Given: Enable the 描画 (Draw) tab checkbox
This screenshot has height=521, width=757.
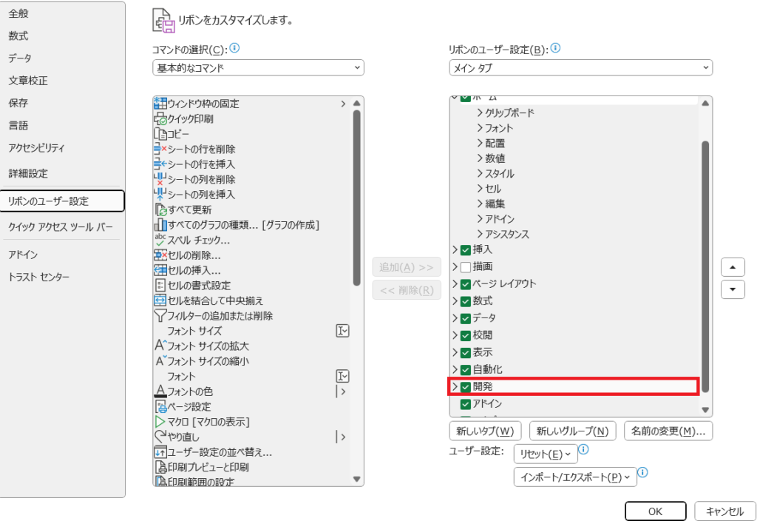Looking at the screenshot, I should coord(465,266).
